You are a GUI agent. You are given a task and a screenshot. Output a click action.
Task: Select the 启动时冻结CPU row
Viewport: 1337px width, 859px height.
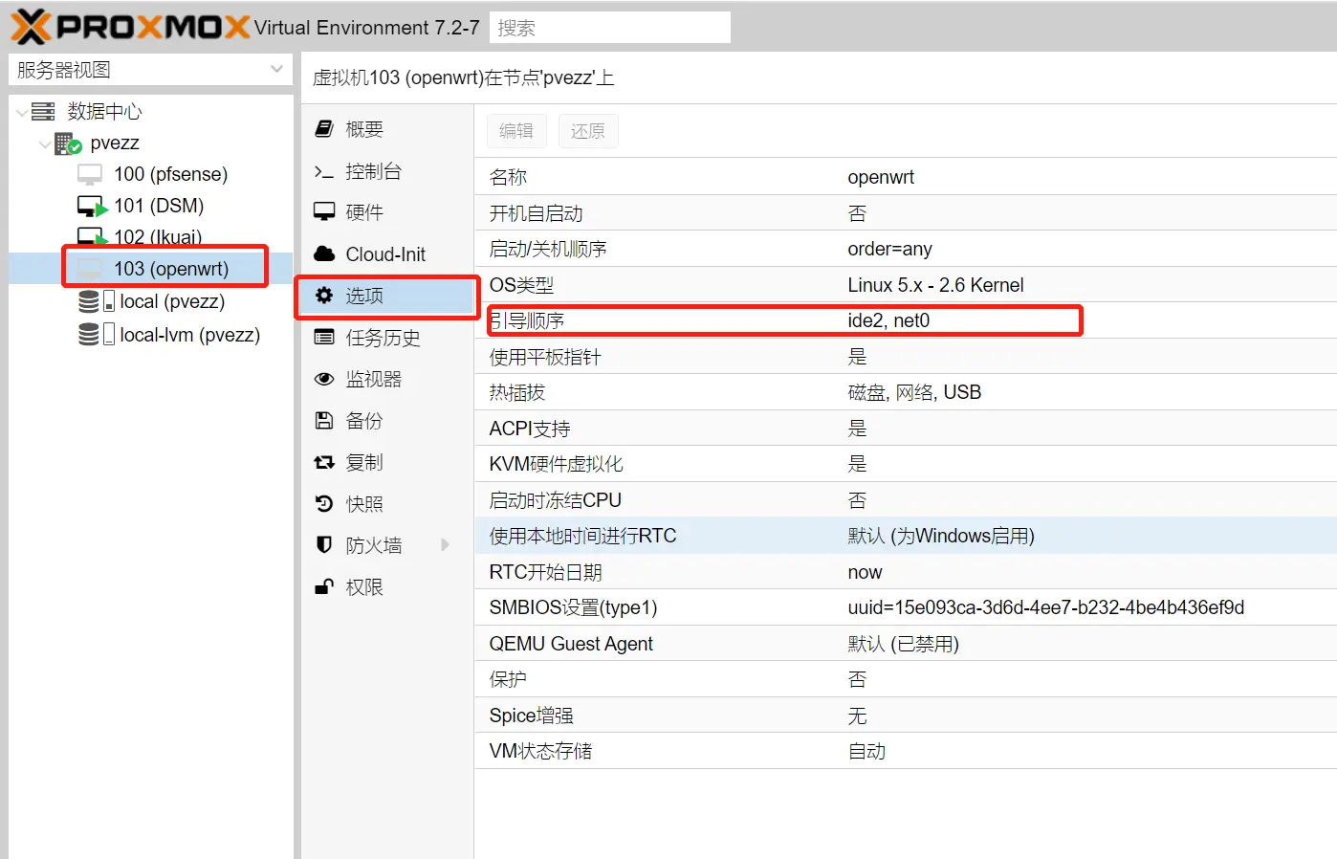906,499
